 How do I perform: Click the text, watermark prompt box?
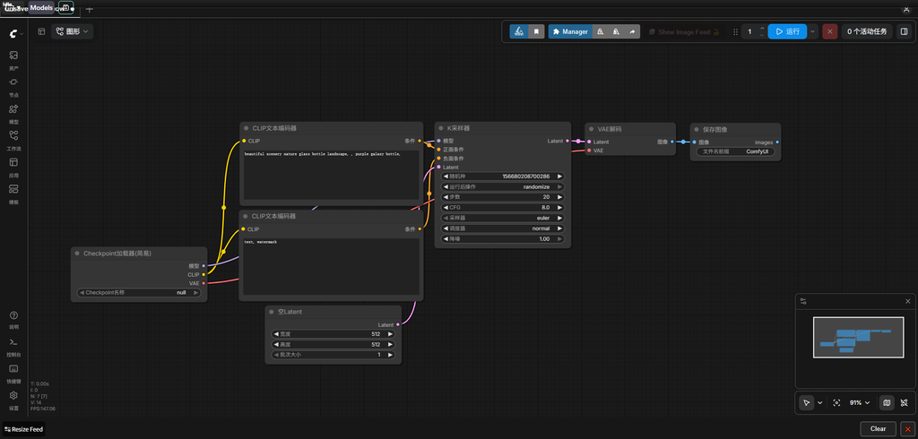pos(332,266)
